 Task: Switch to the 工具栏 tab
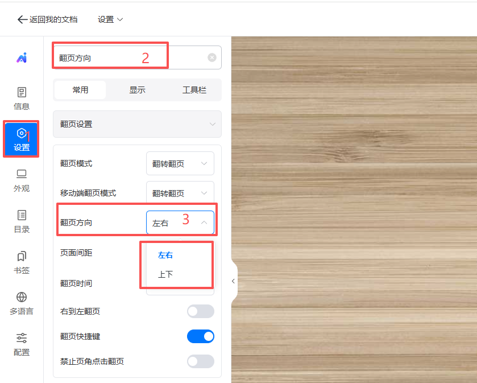[x=194, y=90]
